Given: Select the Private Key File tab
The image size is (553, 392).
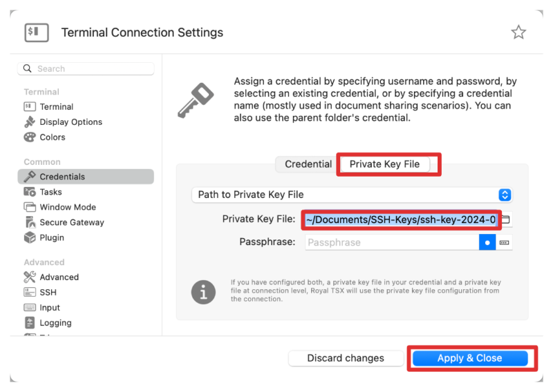Looking at the screenshot, I should click(384, 164).
